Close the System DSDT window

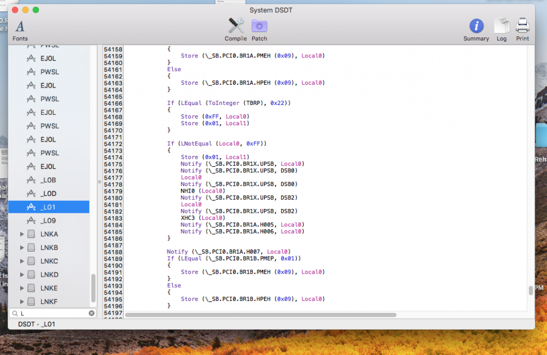(x=15, y=10)
